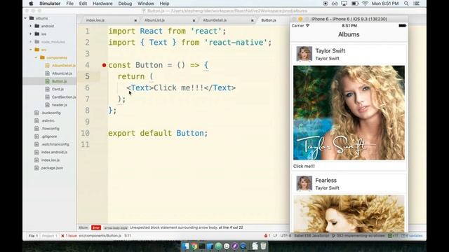449x252 pixels.
Task: Expand the android folder
Action: (31, 26)
